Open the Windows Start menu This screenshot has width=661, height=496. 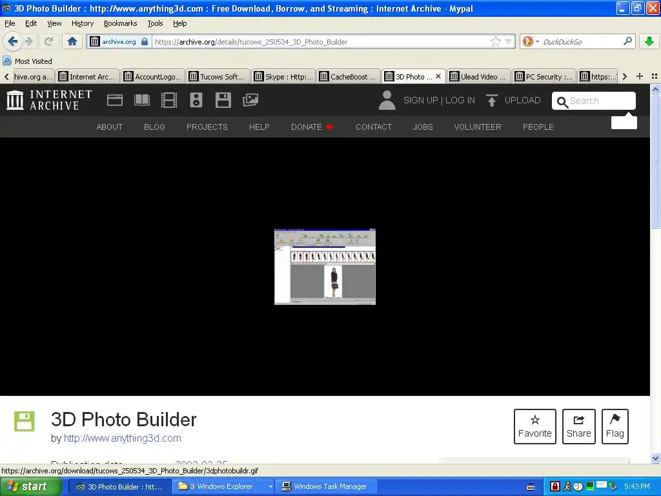coord(30,486)
